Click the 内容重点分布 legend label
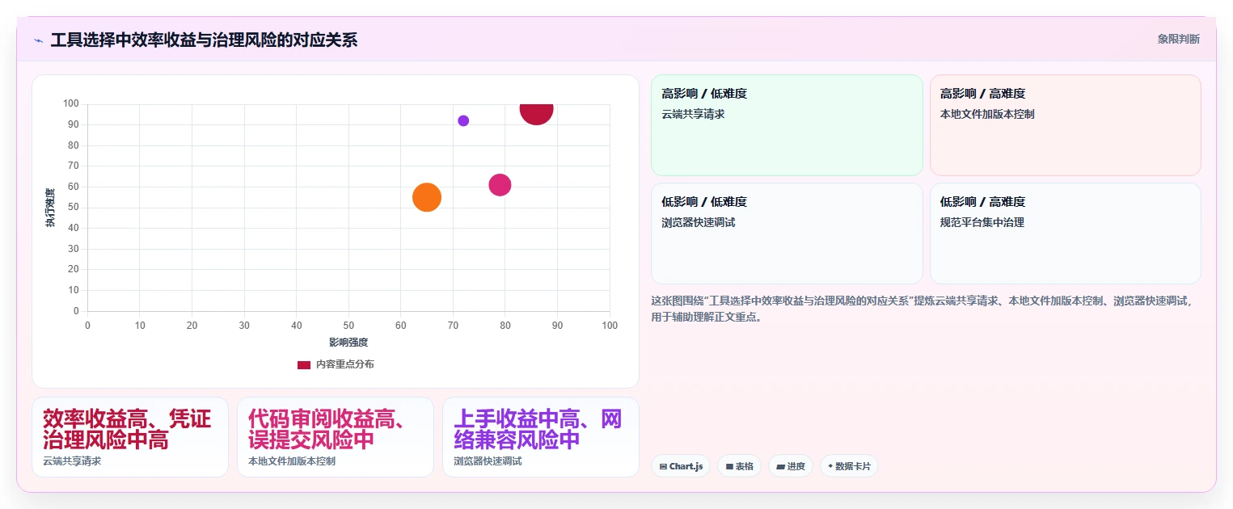The image size is (1233, 509). pos(344,364)
